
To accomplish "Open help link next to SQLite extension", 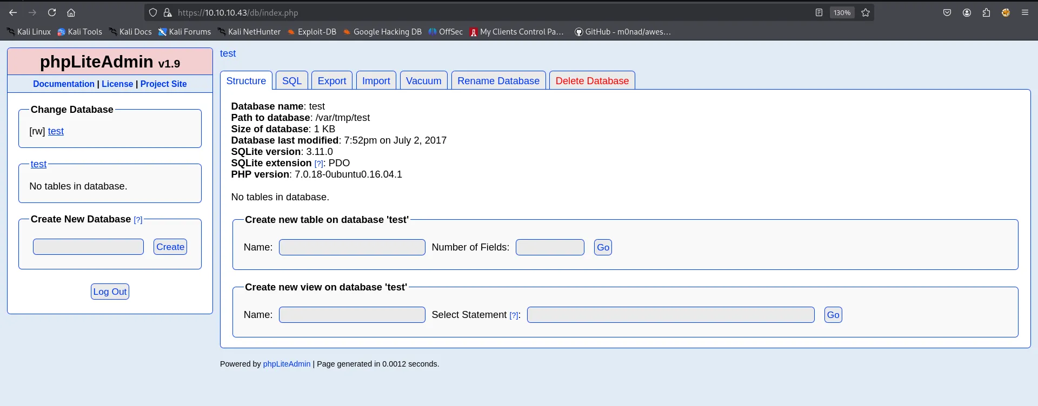I will pyautogui.click(x=318, y=164).
